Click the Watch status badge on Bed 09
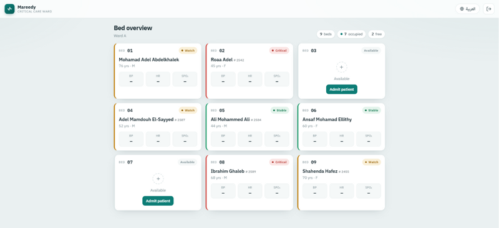 (x=372, y=162)
